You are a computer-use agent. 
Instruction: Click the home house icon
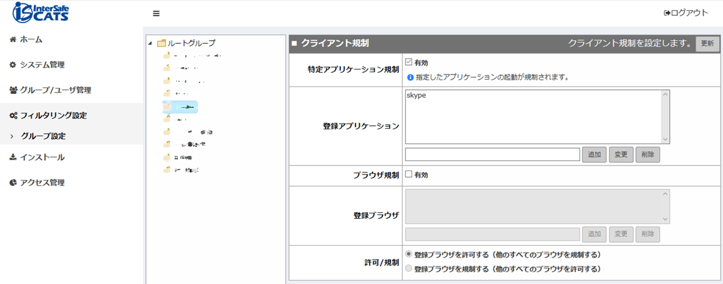coord(13,39)
